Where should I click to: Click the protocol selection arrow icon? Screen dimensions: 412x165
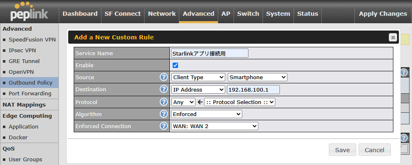(200, 102)
